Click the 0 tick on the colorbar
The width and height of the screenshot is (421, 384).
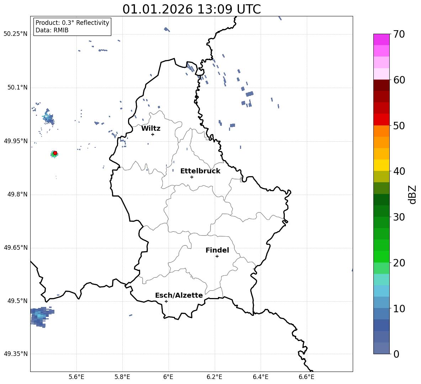click(396, 354)
